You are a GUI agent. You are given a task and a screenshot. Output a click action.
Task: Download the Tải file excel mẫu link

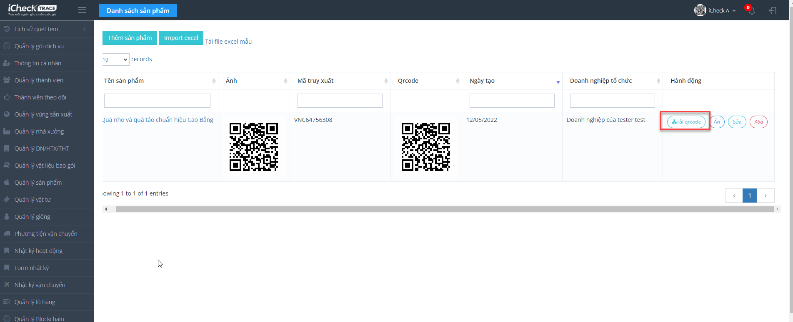[228, 42]
